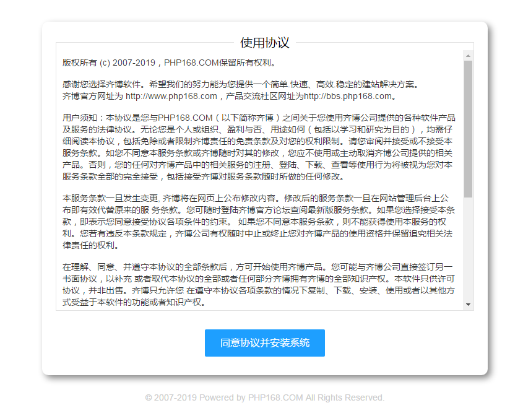523x408 pixels.
Task: Click the agreement scrollbar thumb
Action: (x=468, y=129)
